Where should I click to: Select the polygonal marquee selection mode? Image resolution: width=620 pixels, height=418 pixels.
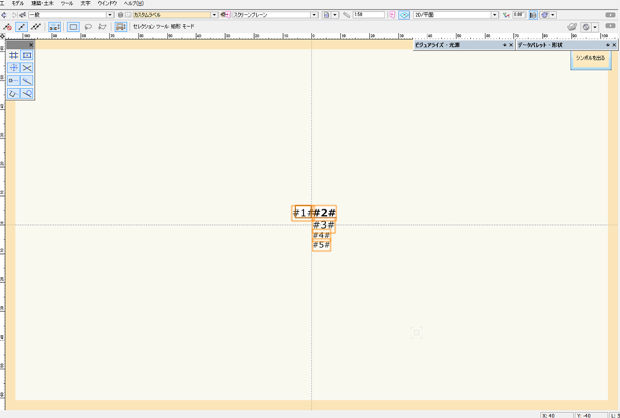click(x=102, y=27)
